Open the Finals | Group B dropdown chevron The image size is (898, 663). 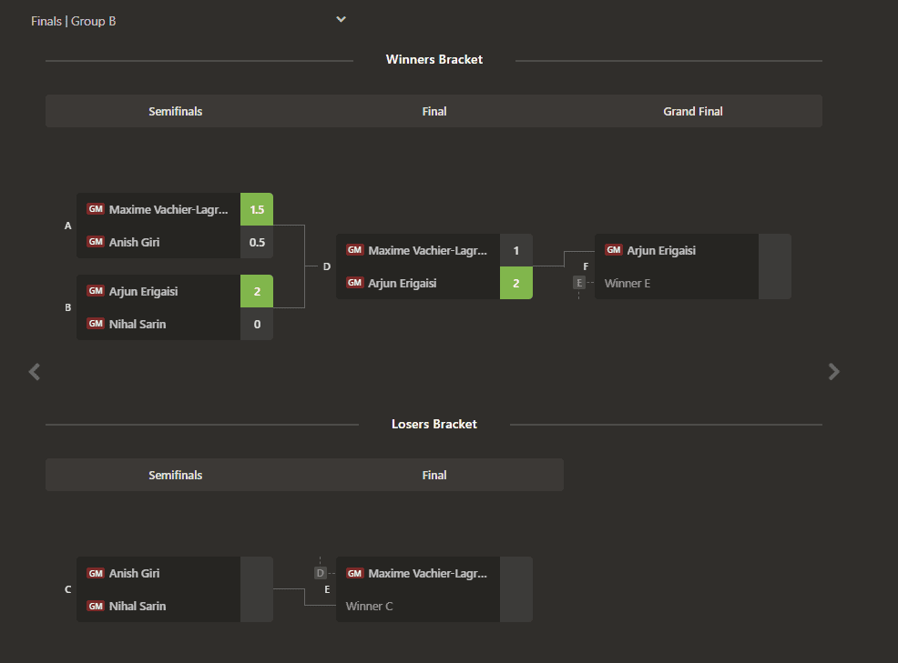(x=341, y=19)
